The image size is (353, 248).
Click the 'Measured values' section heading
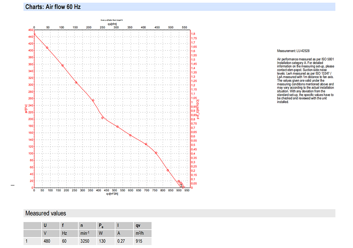click(46, 213)
